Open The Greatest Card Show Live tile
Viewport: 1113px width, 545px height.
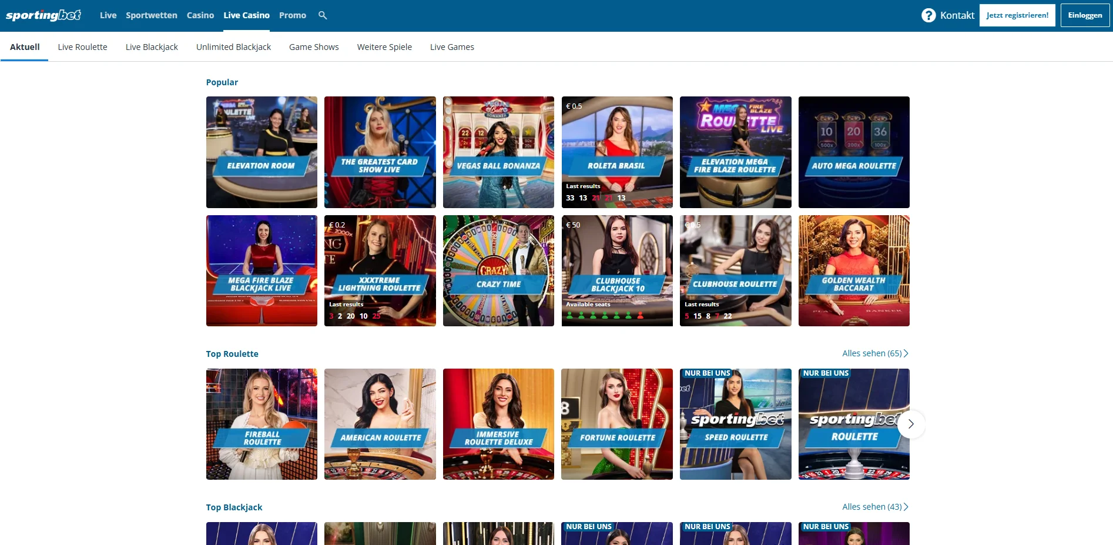pyautogui.click(x=380, y=152)
